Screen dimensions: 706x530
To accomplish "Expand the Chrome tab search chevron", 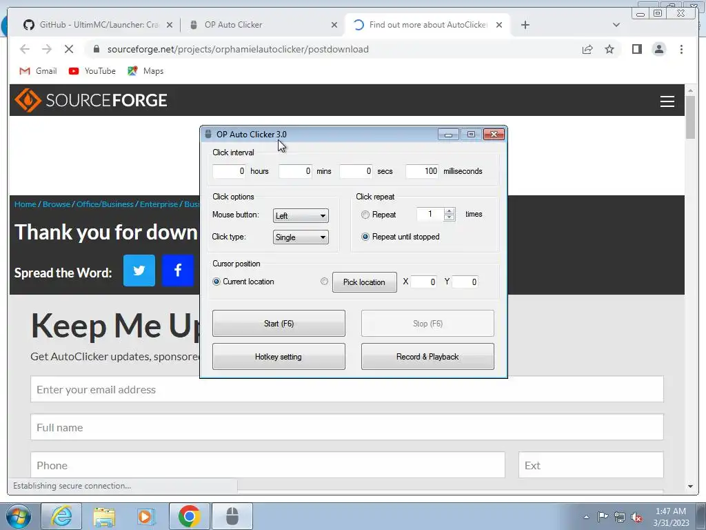I will (x=616, y=25).
